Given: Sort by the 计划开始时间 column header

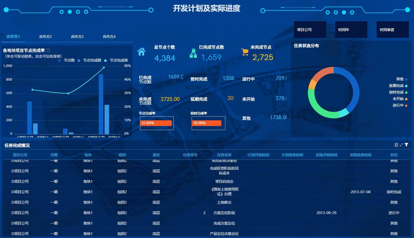Looking at the screenshot, I should pyautogui.click(x=258, y=155).
